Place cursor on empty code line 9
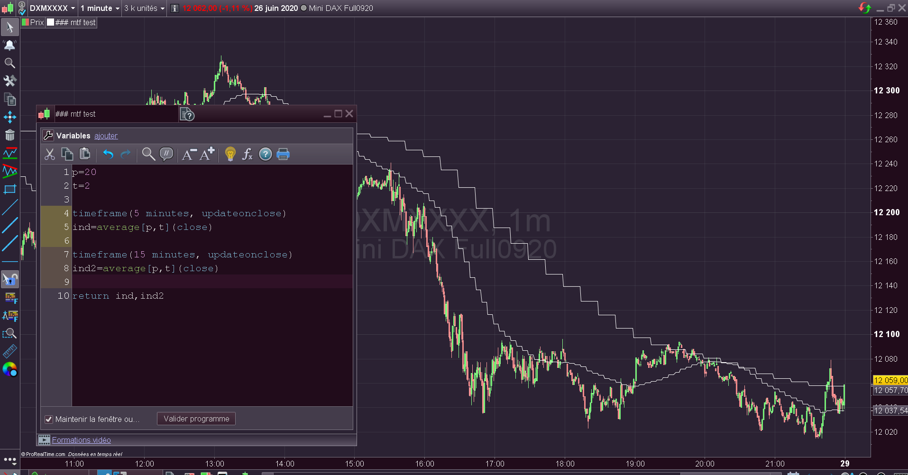The height and width of the screenshot is (475, 908). pyautogui.click(x=212, y=282)
